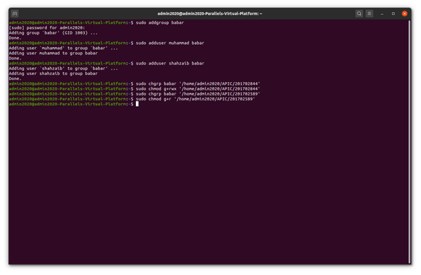Click the second 'chgrp babar' path ending 201702589

[220, 94]
